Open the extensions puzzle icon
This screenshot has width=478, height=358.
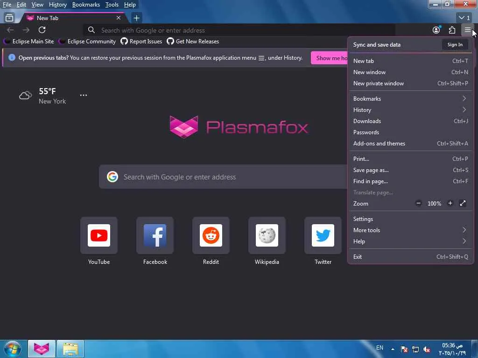[x=452, y=30]
